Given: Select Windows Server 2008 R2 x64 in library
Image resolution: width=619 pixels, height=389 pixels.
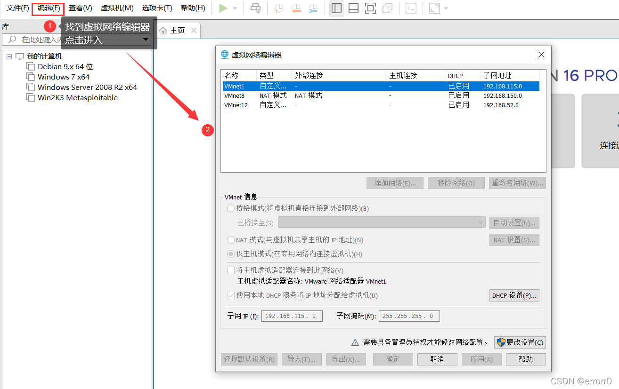Looking at the screenshot, I should coord(88,87).
